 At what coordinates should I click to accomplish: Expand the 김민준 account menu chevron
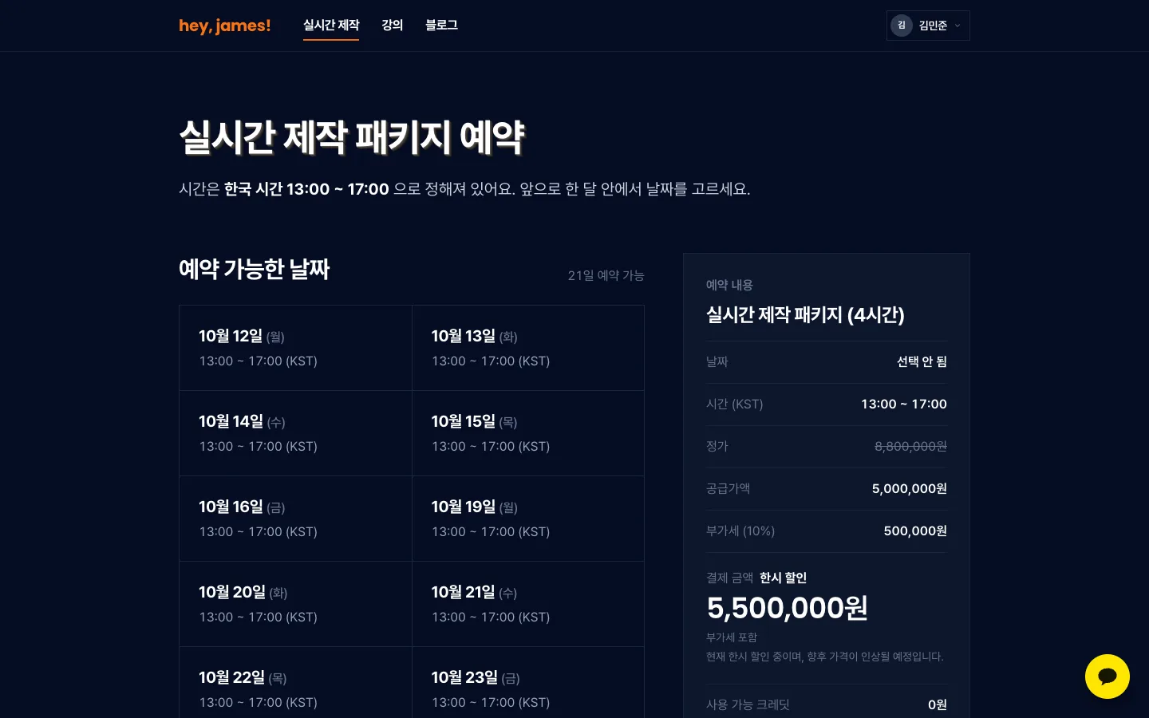[x=958, y=26]
